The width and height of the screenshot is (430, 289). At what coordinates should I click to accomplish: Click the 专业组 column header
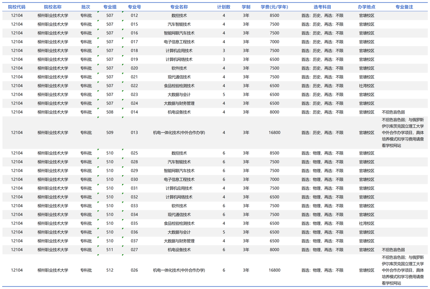coord(110,7)
